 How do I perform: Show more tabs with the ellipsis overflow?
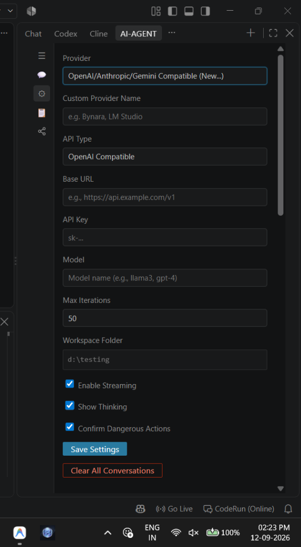[172, 33]
